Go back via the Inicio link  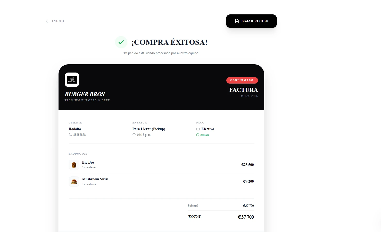(x=55, y=21)
